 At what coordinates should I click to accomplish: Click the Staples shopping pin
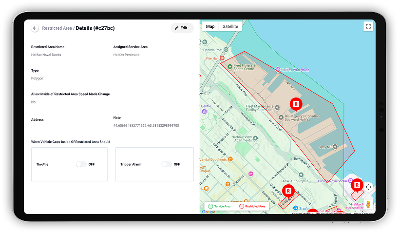tap(295, 208)
